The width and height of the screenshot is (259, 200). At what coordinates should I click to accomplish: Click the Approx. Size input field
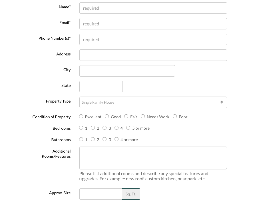click(x=101, y=194)
